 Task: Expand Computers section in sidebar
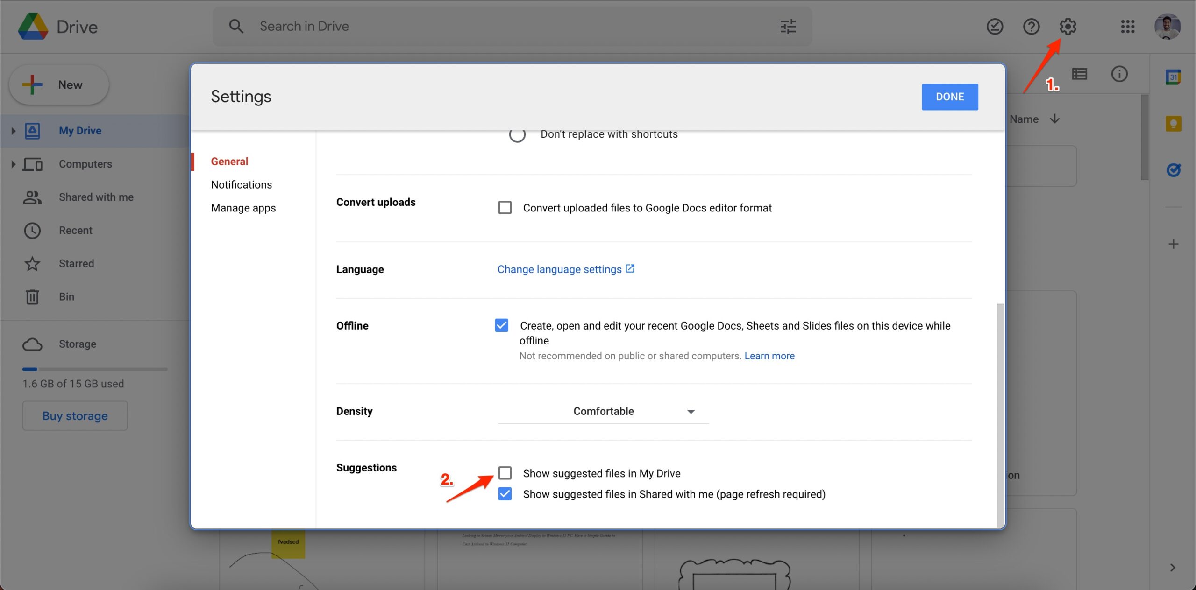(12, 164)
